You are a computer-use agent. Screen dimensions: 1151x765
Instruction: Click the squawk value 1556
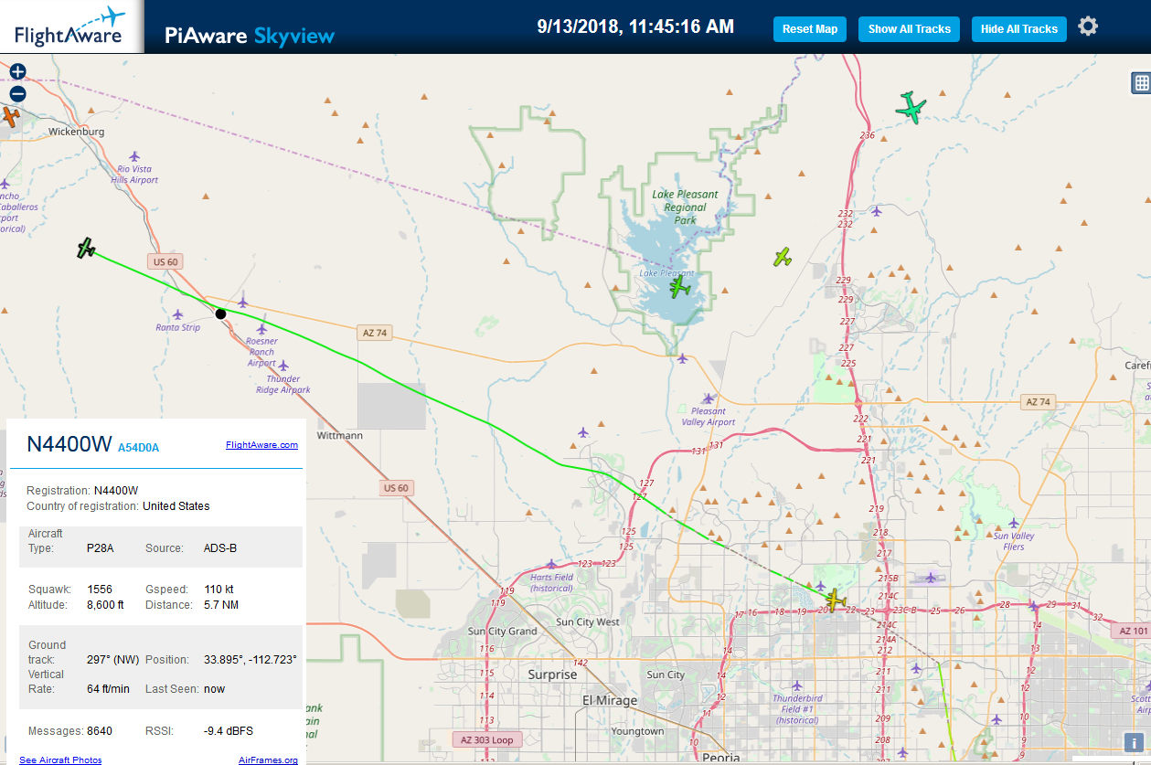click(101, 590)
